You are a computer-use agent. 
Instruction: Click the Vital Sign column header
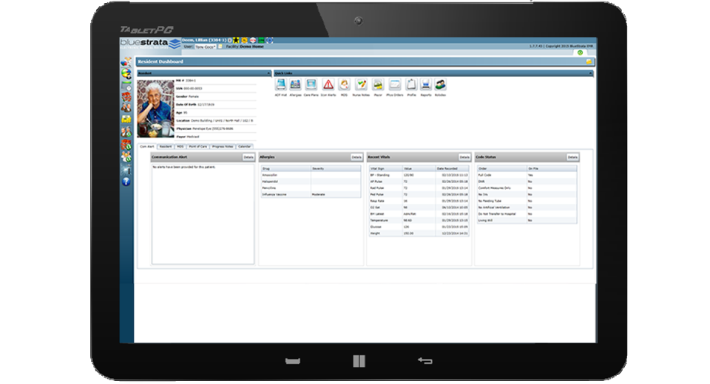pyautogui.click(x=385, y=168)
